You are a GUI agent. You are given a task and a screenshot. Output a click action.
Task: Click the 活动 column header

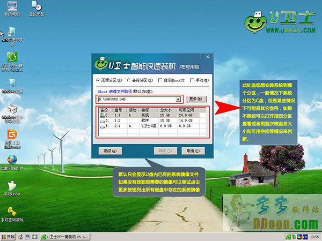coord(133,110)
